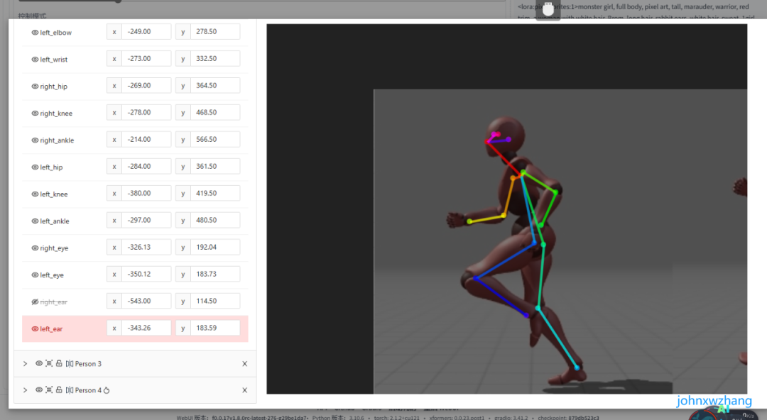This screenshot has width=767, height=420.
Task: Hide the right_hip keypoint
Action: (x=35, y=86)
